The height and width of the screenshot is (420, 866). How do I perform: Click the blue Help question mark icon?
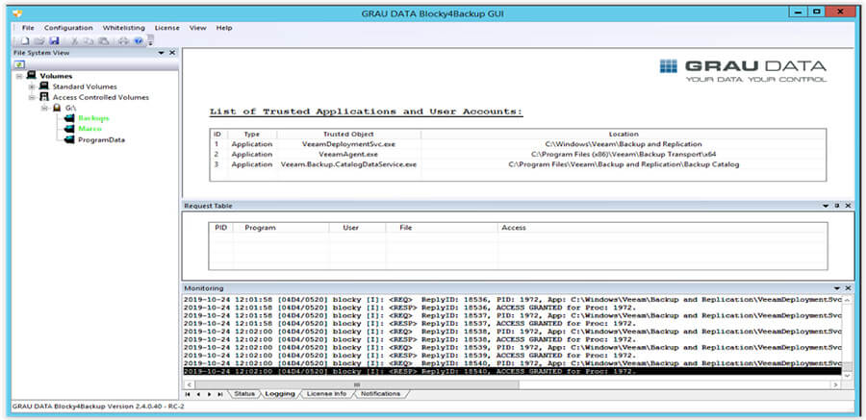click(138, 40)
